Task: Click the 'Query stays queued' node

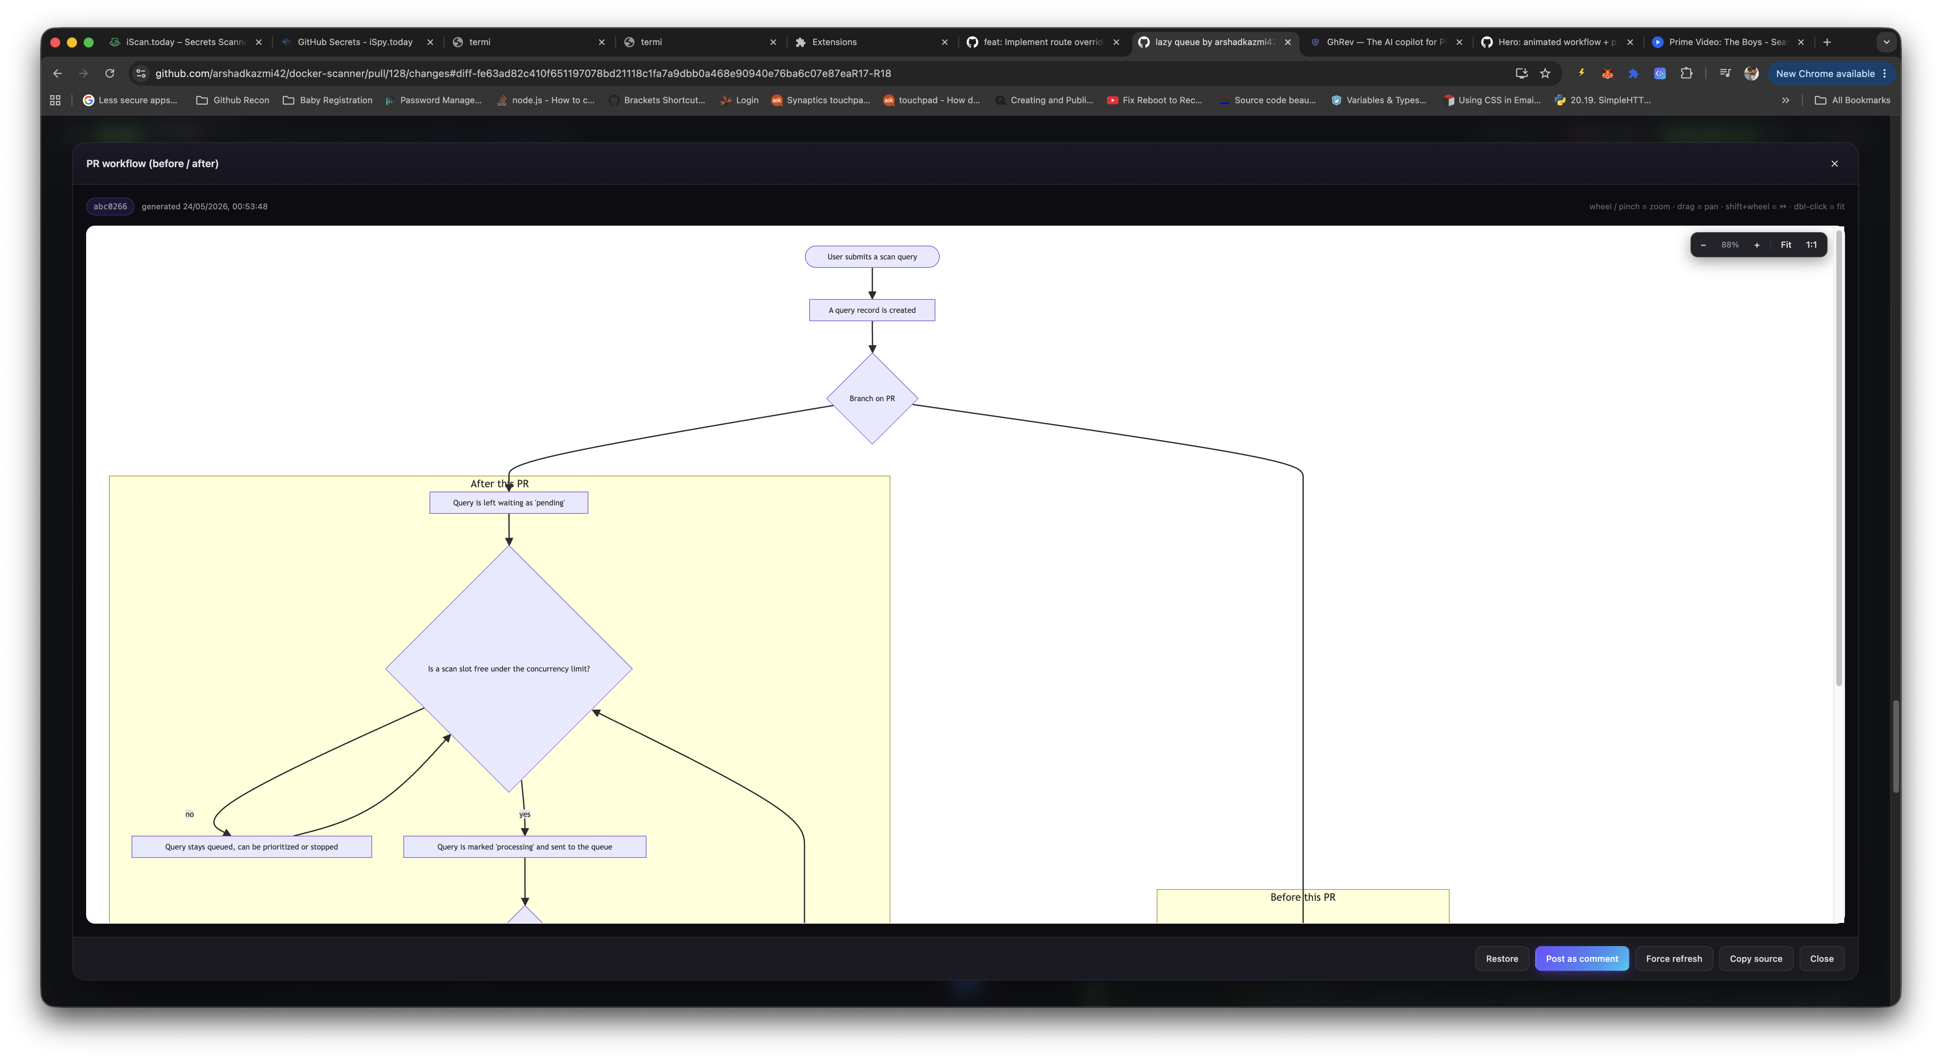Action: pyautogui.click(x=251, y=847)
